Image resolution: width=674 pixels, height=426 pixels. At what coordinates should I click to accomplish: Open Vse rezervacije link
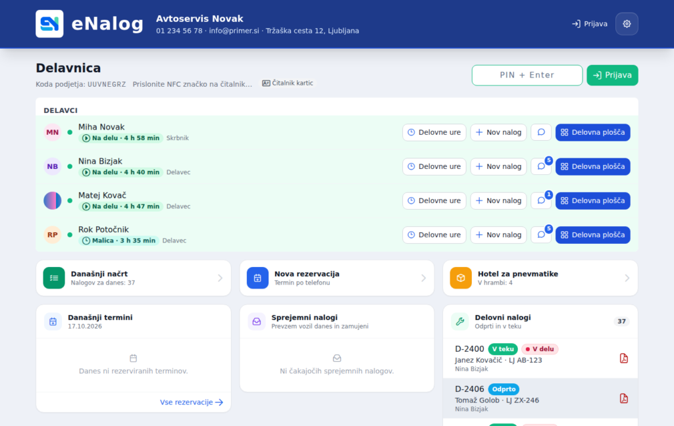coord(192,402)
